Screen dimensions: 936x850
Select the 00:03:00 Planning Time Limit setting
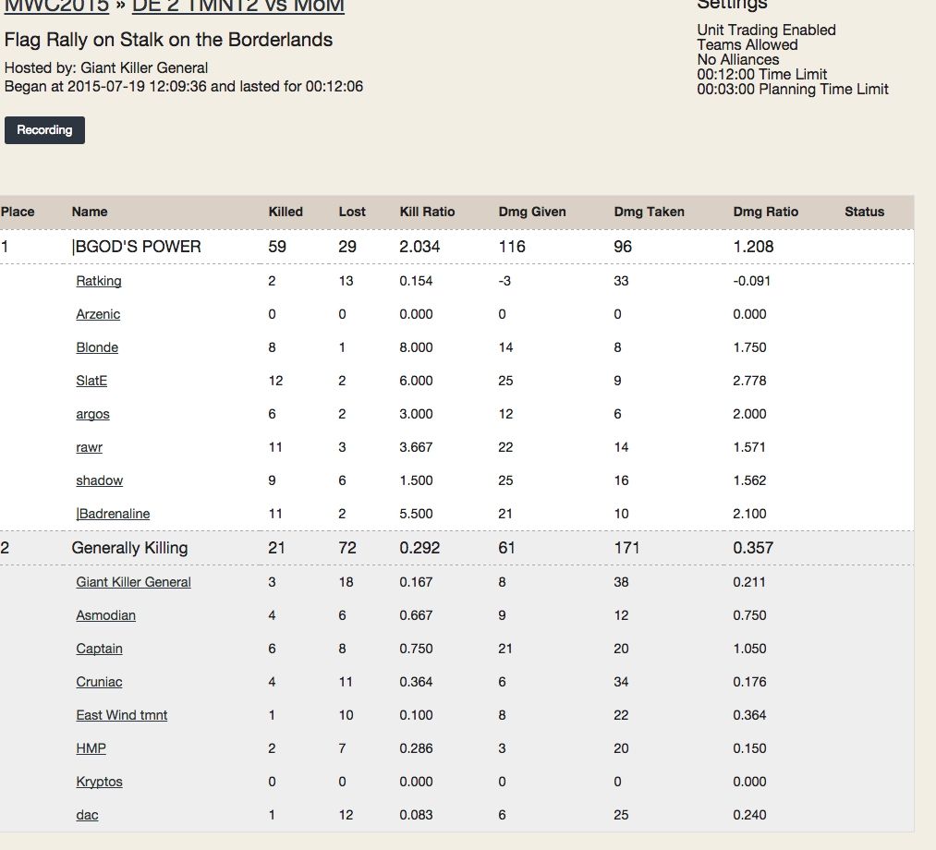[x=793, y=90]
